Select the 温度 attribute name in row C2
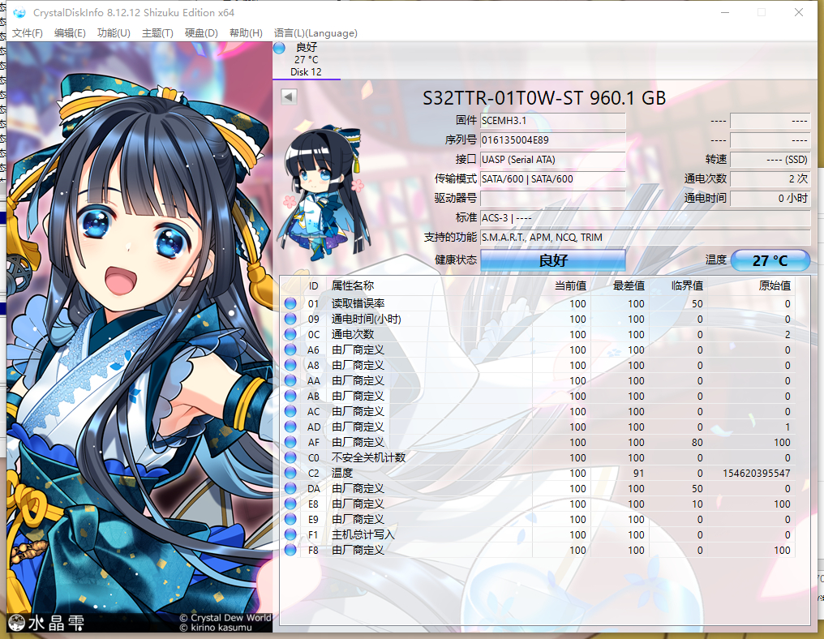 [x=342, y=473]
